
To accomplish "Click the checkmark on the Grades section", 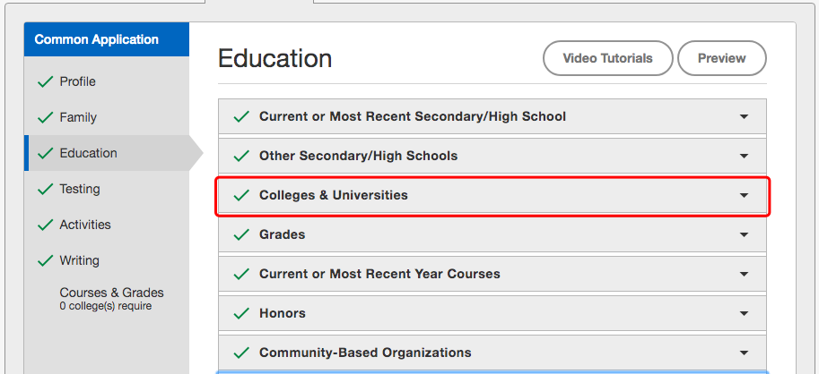I will click(240, 234).
